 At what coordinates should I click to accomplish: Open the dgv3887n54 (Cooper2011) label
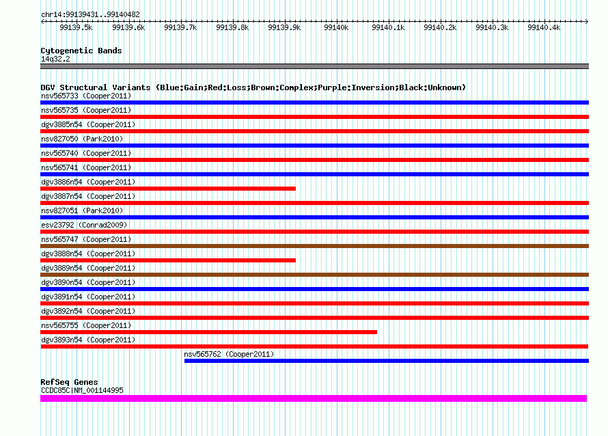click(x=88, y=196)
